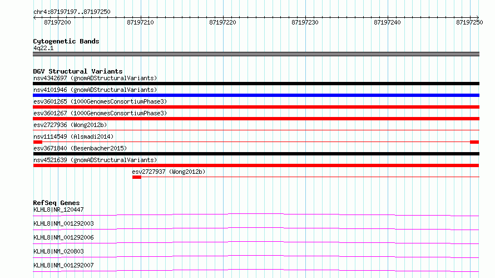
Task: Select the nsv4101946 variant label
Action: [x=95, y=90]
